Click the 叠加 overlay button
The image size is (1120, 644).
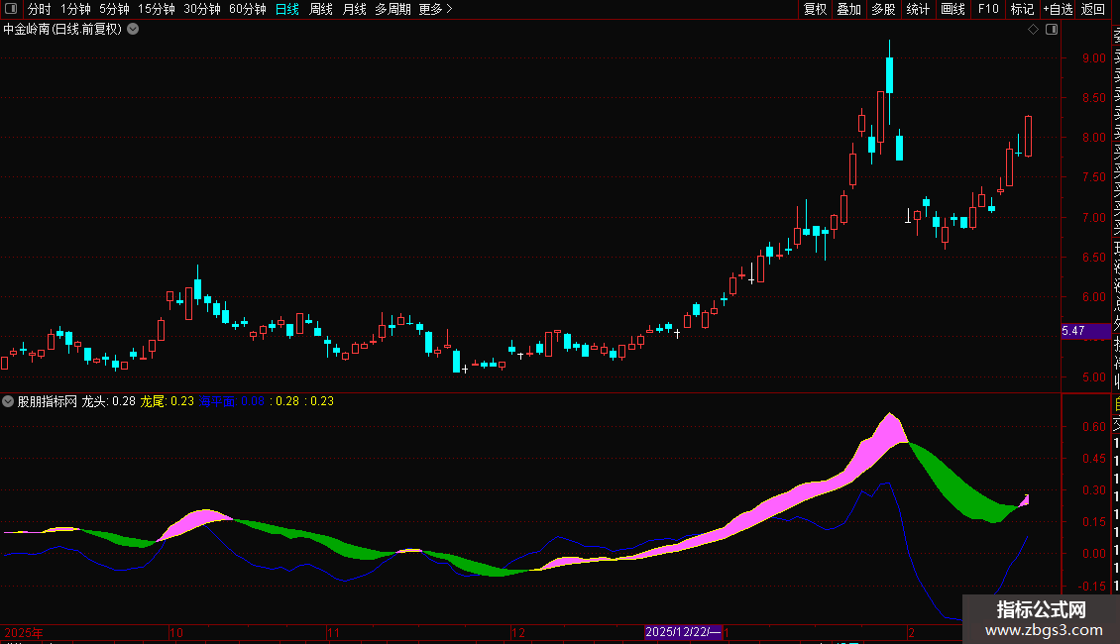(849, 9)
